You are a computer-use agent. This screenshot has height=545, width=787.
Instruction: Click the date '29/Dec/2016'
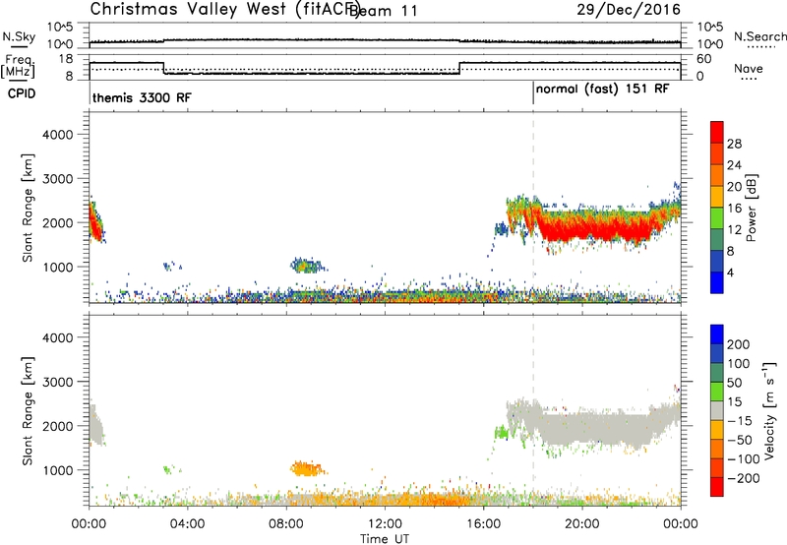click(629, 10)
